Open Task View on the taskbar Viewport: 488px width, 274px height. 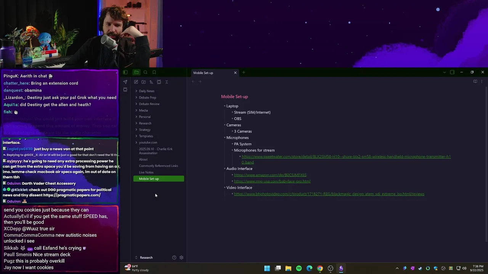[x=278, y=268]
